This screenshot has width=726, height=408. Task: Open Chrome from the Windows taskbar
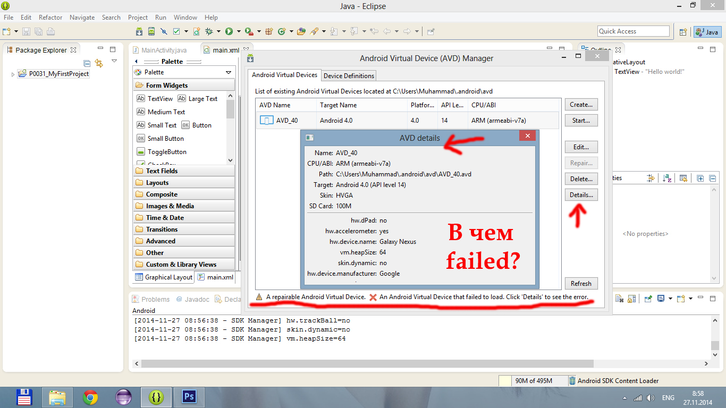(x=90, y=397)
